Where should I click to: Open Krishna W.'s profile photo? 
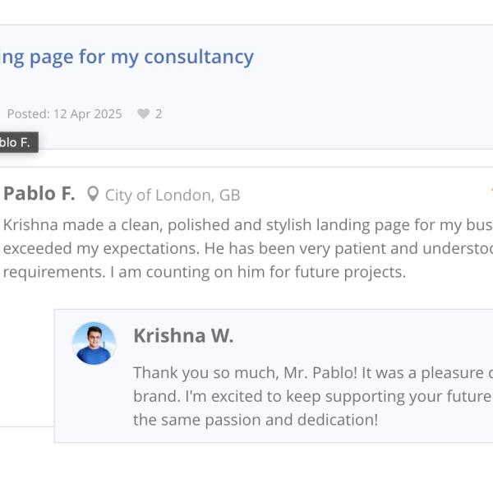pos(94,343)
